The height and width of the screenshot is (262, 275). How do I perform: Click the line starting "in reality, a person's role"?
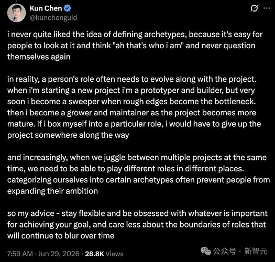131,79
